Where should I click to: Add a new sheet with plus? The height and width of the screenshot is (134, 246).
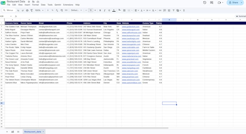[x=7, y=132]
